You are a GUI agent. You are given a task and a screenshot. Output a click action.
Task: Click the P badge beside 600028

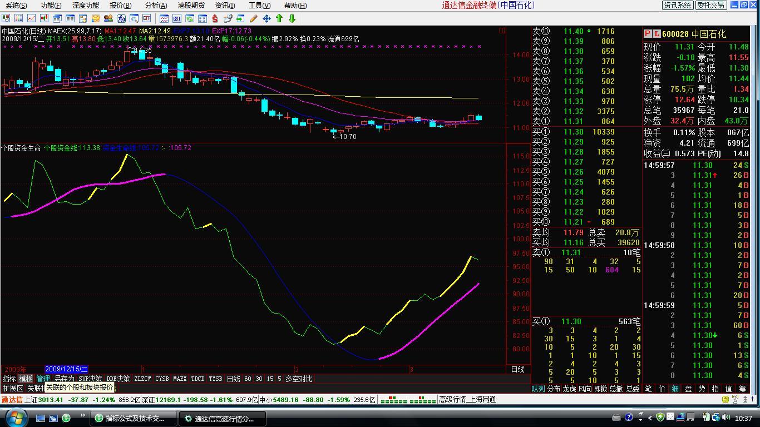[x=648, y=34]
